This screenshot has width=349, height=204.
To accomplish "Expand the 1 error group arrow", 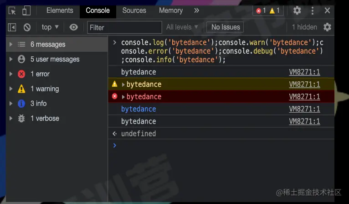I will [10, 74].
